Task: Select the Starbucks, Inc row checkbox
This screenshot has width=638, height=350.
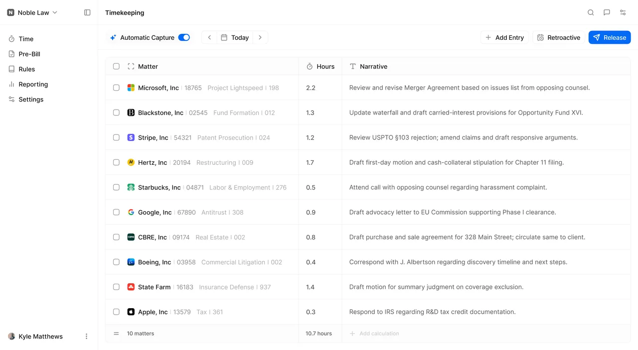Action: (x=116, y=187)
